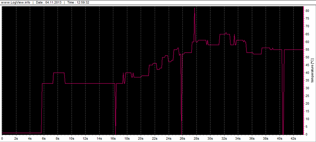
Task: Click the 32s label on time axis
Action: [224, 138]
